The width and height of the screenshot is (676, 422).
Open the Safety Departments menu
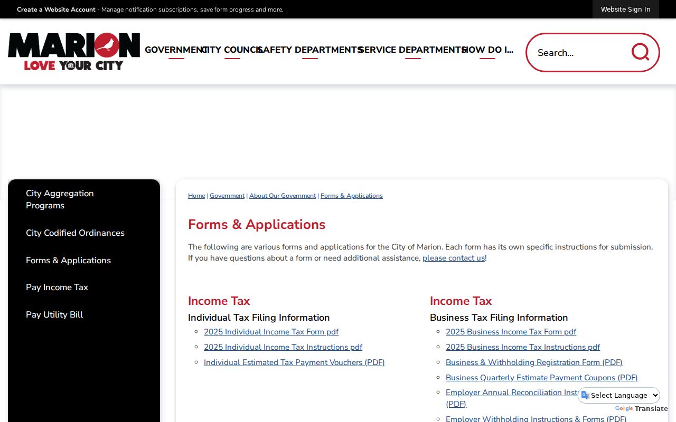pos(310,50)
